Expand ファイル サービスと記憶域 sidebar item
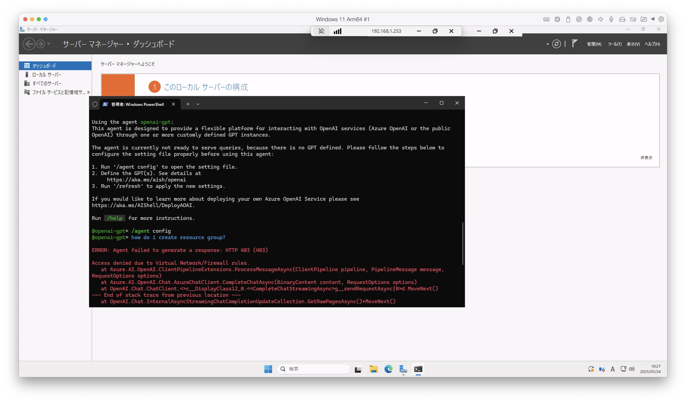686x402 pixels. coord(88,92)
